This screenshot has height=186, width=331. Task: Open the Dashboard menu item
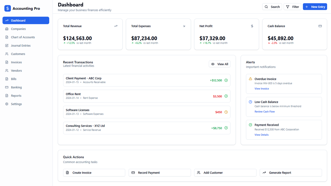[x=26, y=20]
